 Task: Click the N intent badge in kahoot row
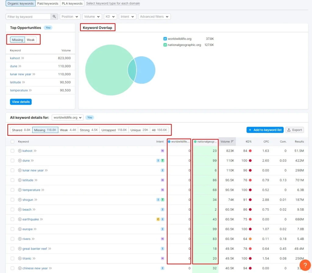[162, 151]
